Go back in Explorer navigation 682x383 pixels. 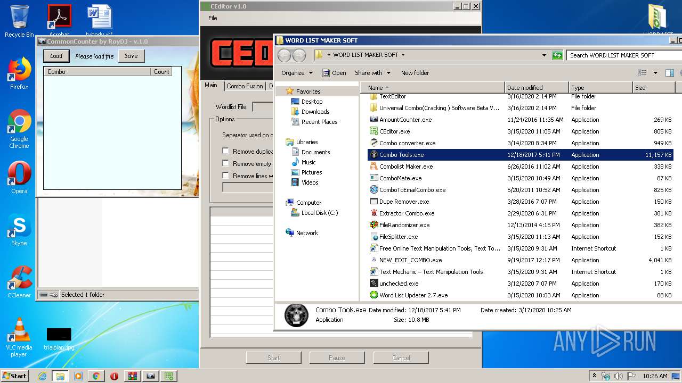tap(285, 55)
